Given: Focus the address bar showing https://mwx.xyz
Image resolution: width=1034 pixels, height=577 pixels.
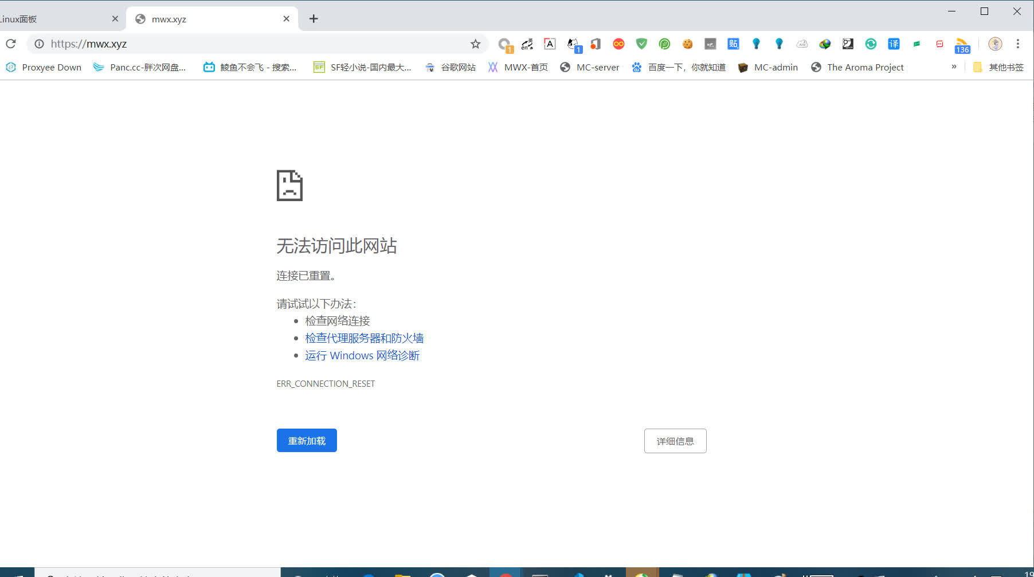Looking at the screenshot, I should (x=257, y=44).
